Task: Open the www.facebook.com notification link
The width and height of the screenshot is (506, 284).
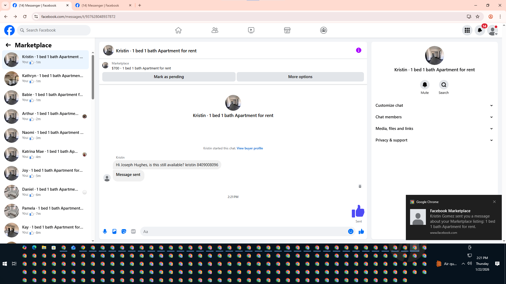Action: [x=444, y=233]
